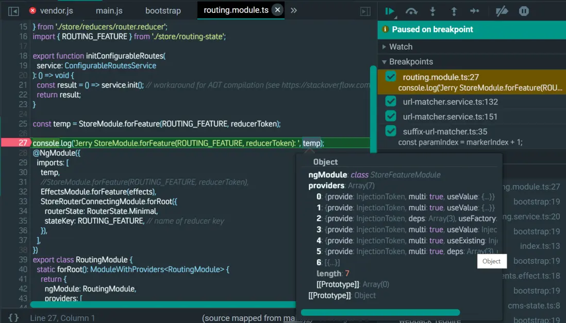Click initConfigurableRoutes function name
Viewport: 566px width, 323px height.
125,56
